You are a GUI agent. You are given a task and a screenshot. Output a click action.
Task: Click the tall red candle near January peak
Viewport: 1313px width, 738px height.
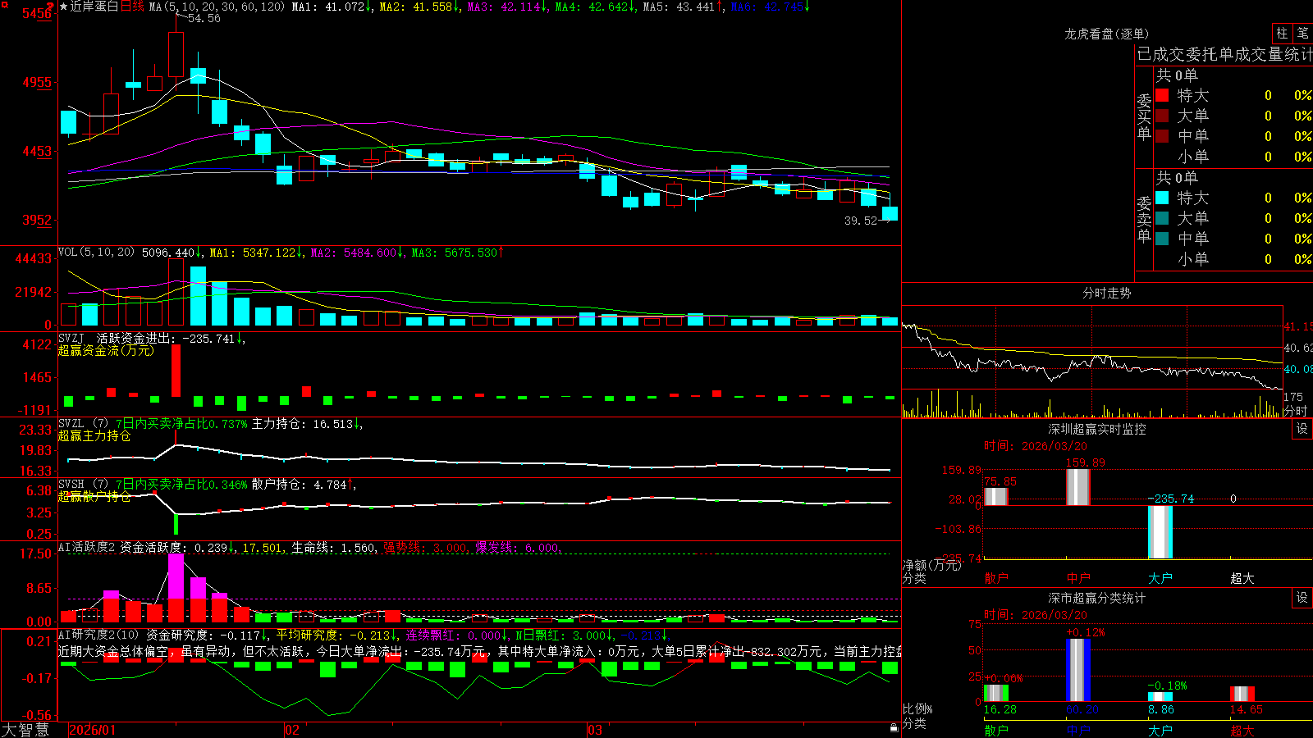click(176, 55)
